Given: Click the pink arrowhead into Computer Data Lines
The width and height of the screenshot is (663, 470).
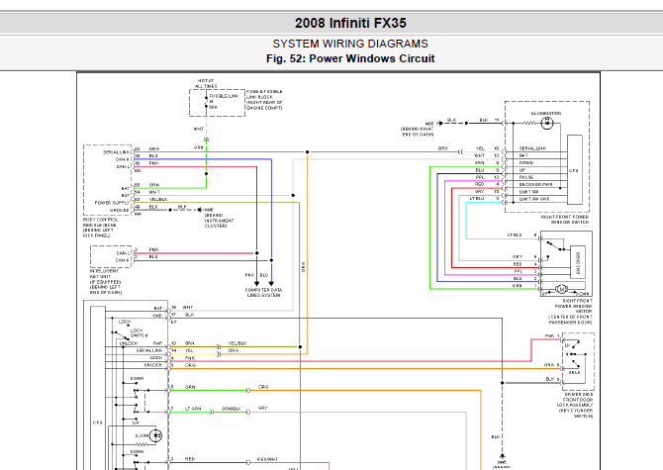Looking at the screenshot, I should pos(256,284).
